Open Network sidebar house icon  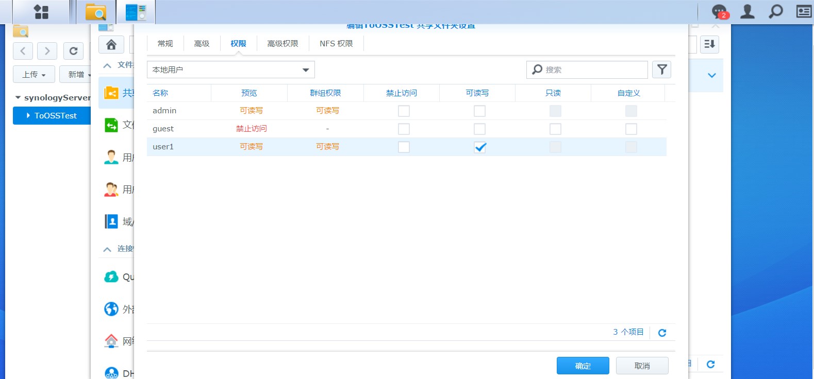point(111,341)
